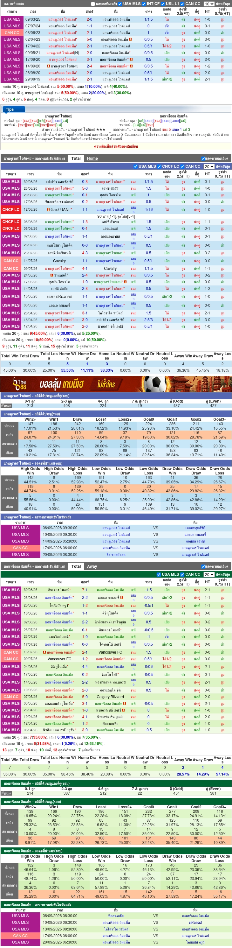This screenshot has width=232, height=948.
Task: Toggle CAN CC filter beside USL L1
Action: click(182, 4)
